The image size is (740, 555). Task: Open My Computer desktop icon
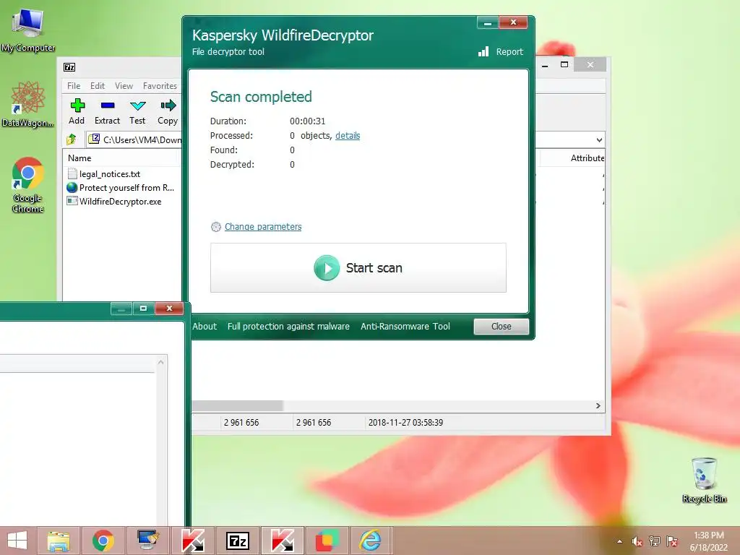pos(28,29)
